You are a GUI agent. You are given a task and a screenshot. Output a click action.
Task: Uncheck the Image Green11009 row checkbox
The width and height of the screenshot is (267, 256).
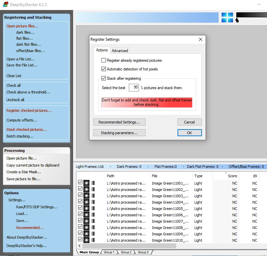(80, 233)
